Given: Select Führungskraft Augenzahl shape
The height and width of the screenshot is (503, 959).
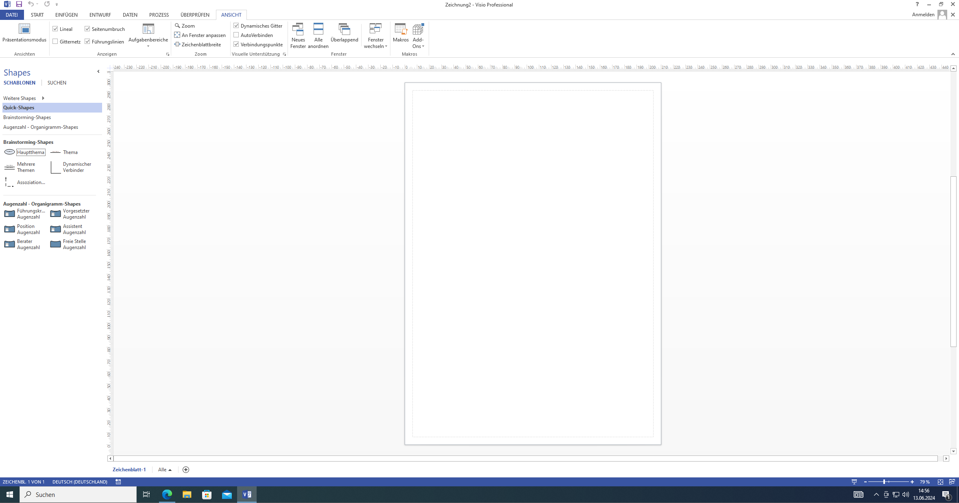Looking at the screenshot, I should pyautogui.click(x=24, y=214).
